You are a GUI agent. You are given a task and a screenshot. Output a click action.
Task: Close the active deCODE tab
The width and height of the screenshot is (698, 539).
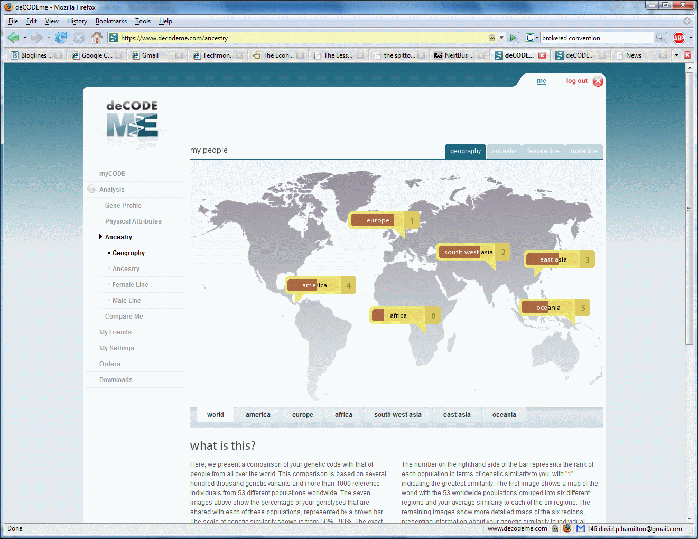click(x=542, y=55)
